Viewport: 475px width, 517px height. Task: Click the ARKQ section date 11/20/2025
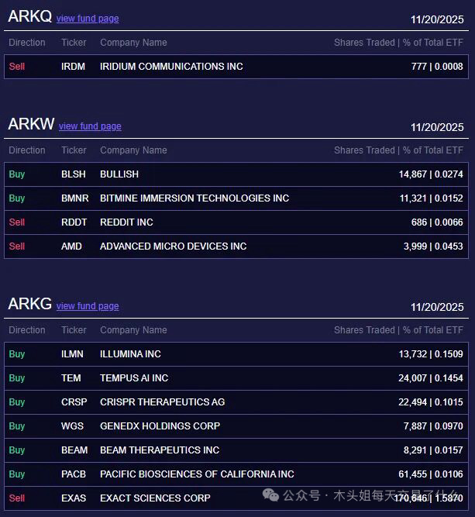pyautogui.click(x=437, y=20)
